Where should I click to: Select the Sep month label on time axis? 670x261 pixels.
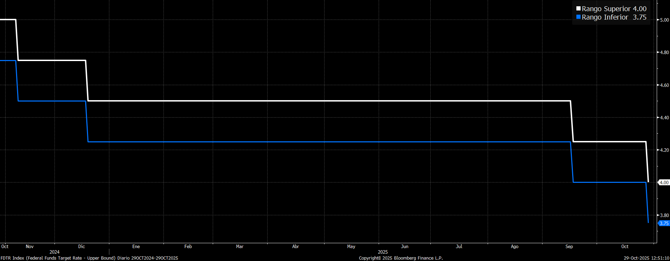click(x=569, y=246)
